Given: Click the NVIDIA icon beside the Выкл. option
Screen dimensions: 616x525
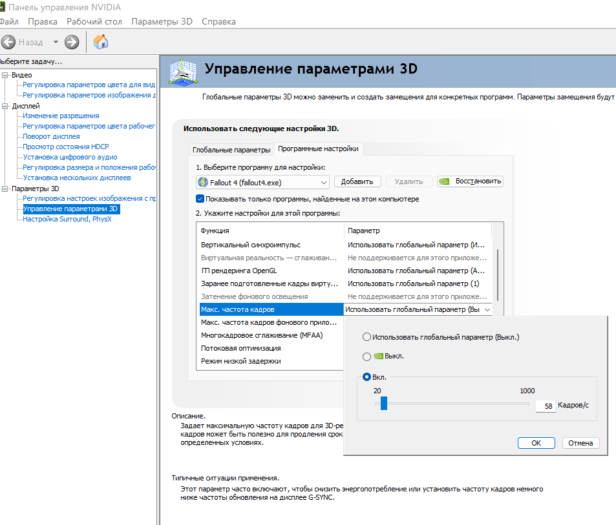Looking at the screenshot, I should (x=378, y=356).
